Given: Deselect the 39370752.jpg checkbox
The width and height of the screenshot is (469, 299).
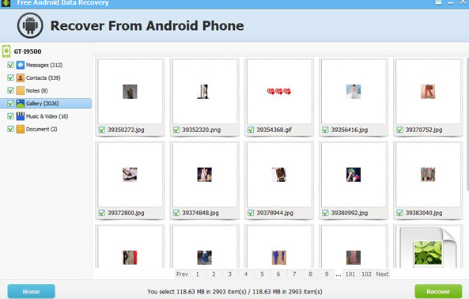Looking at the screenshot, I should click(399, 130).
